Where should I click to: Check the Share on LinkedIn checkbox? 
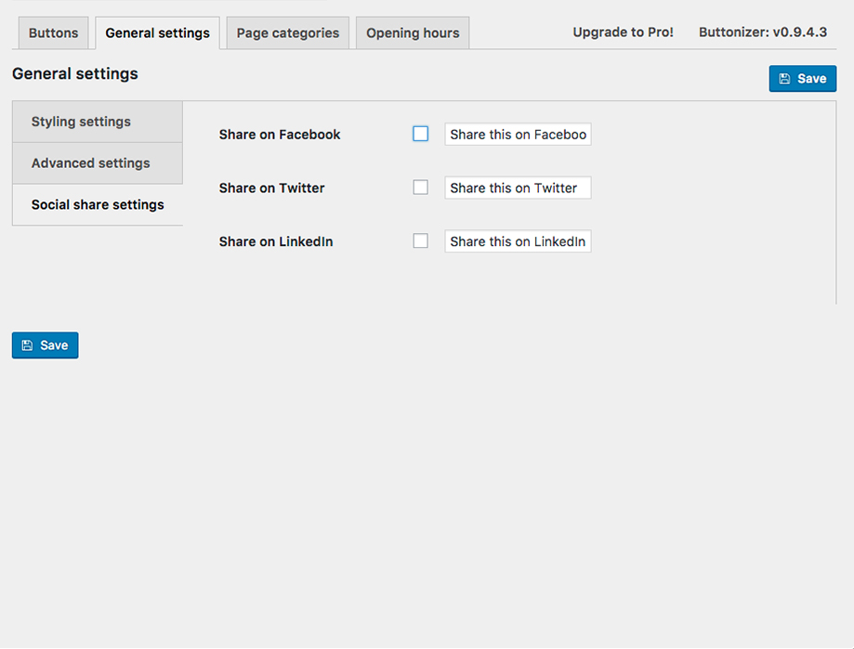pos(420,241)
